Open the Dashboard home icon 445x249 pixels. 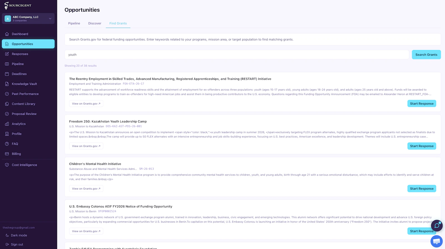click(7, 34)
